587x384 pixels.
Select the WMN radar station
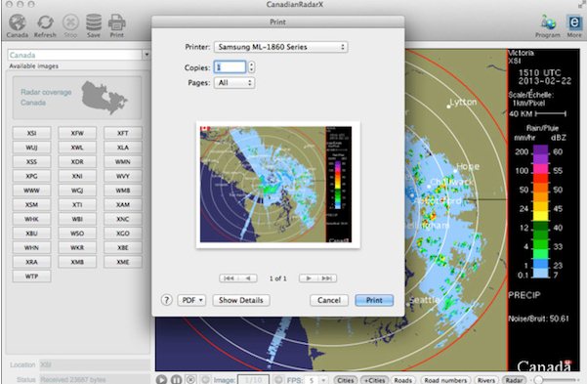[x=123, y=161]
